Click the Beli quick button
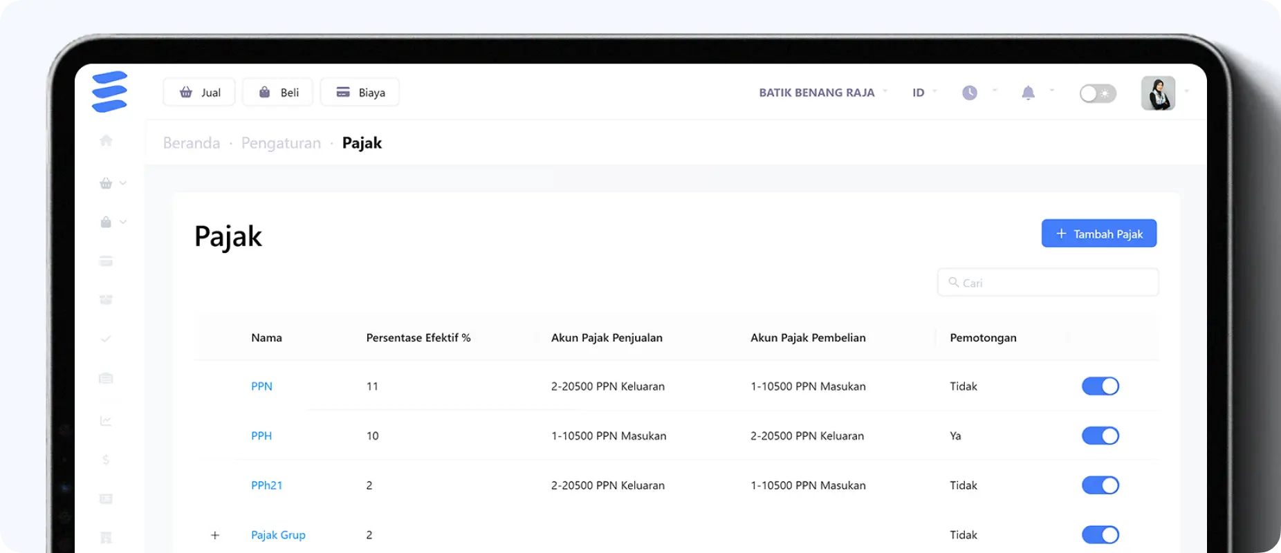Viewport: 1281px width, 553px height. [278, 92]
